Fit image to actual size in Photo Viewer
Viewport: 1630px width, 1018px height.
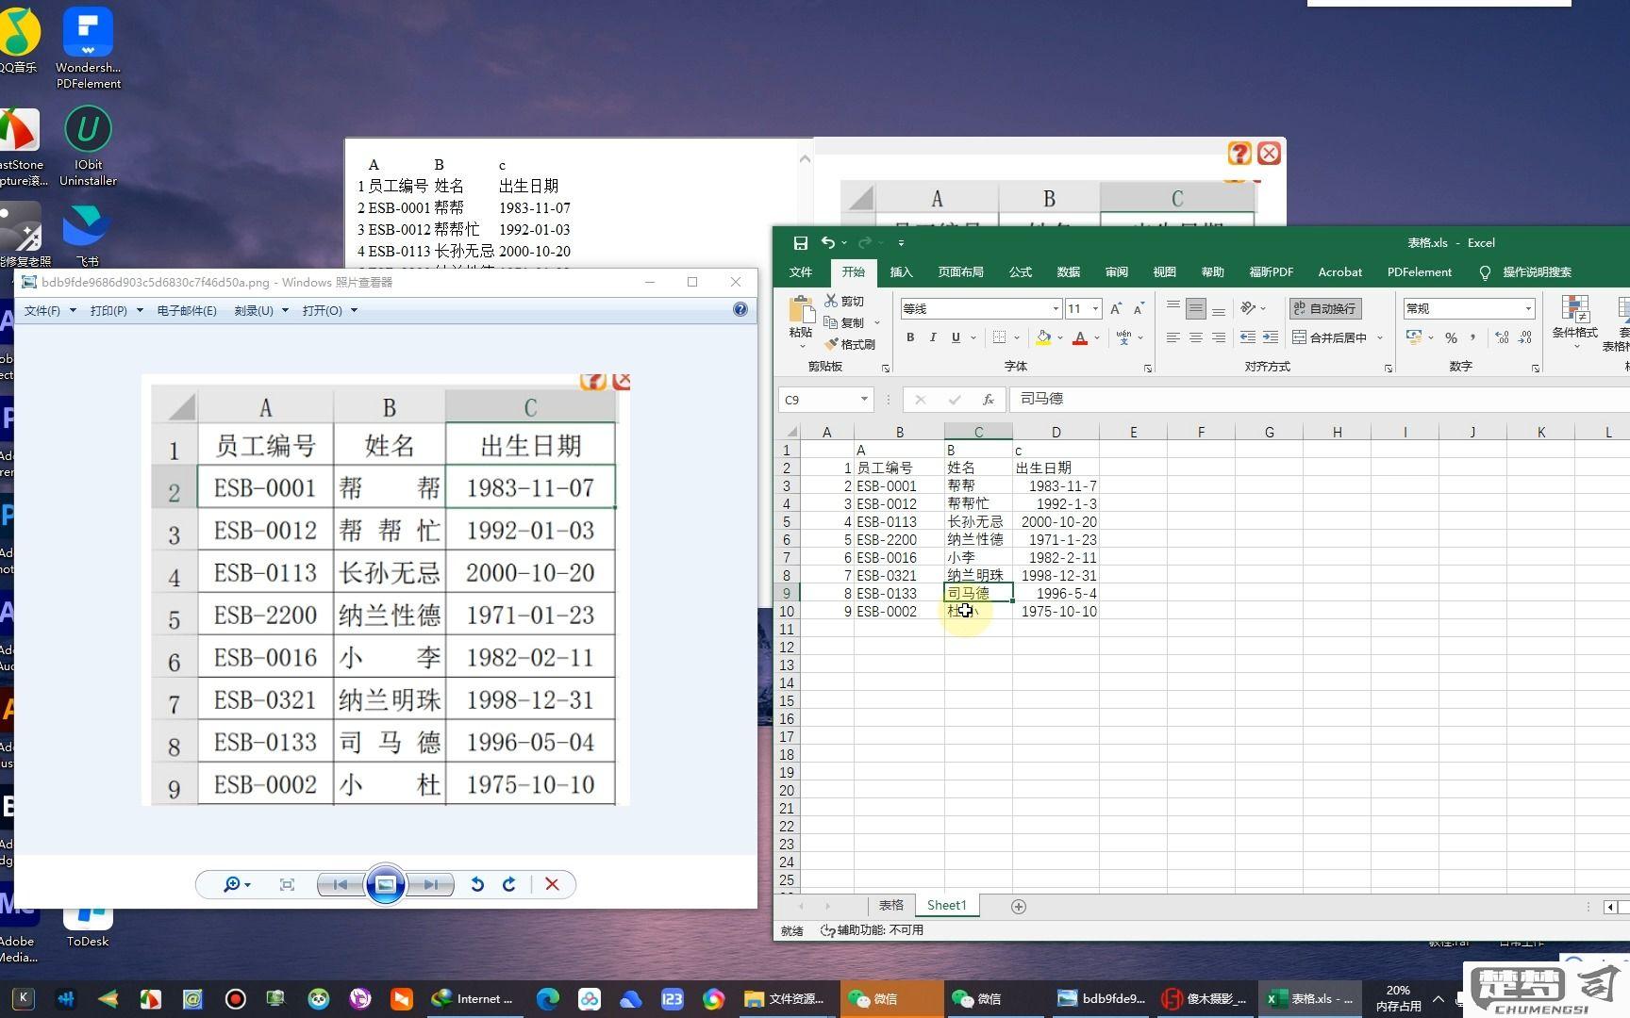tap(287, 884)
